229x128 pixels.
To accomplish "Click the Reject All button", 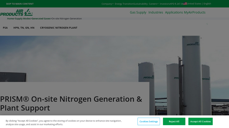I will pos(174,121).
